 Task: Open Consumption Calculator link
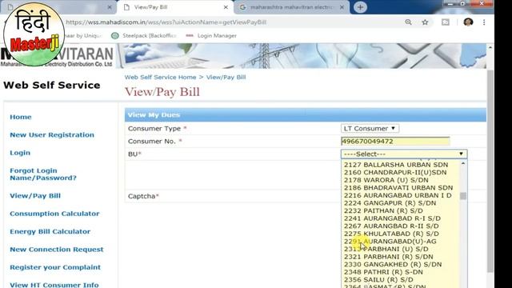[x=54, y=214]
